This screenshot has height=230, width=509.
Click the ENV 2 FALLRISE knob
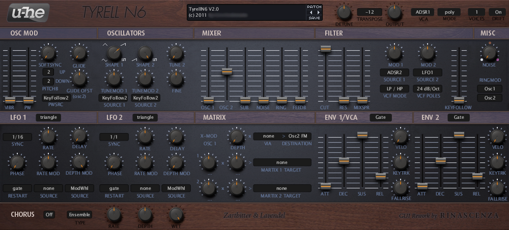(497, 188)
